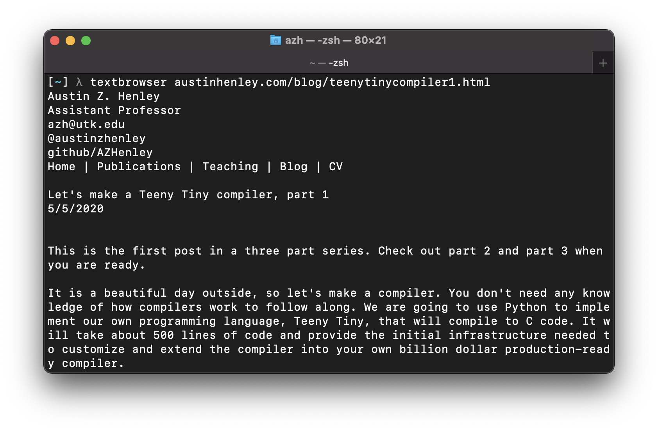Click the lambda prompt symbol
This screenshot has width=658, height=431.
(79, 82)
